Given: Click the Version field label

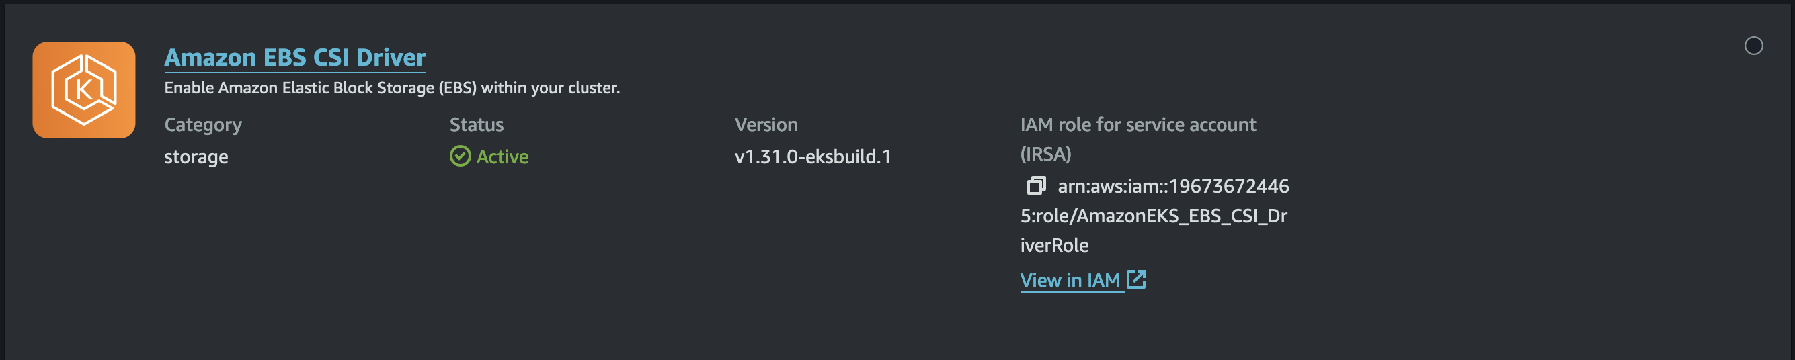Looking at the screenshot, I should point(766,125).
